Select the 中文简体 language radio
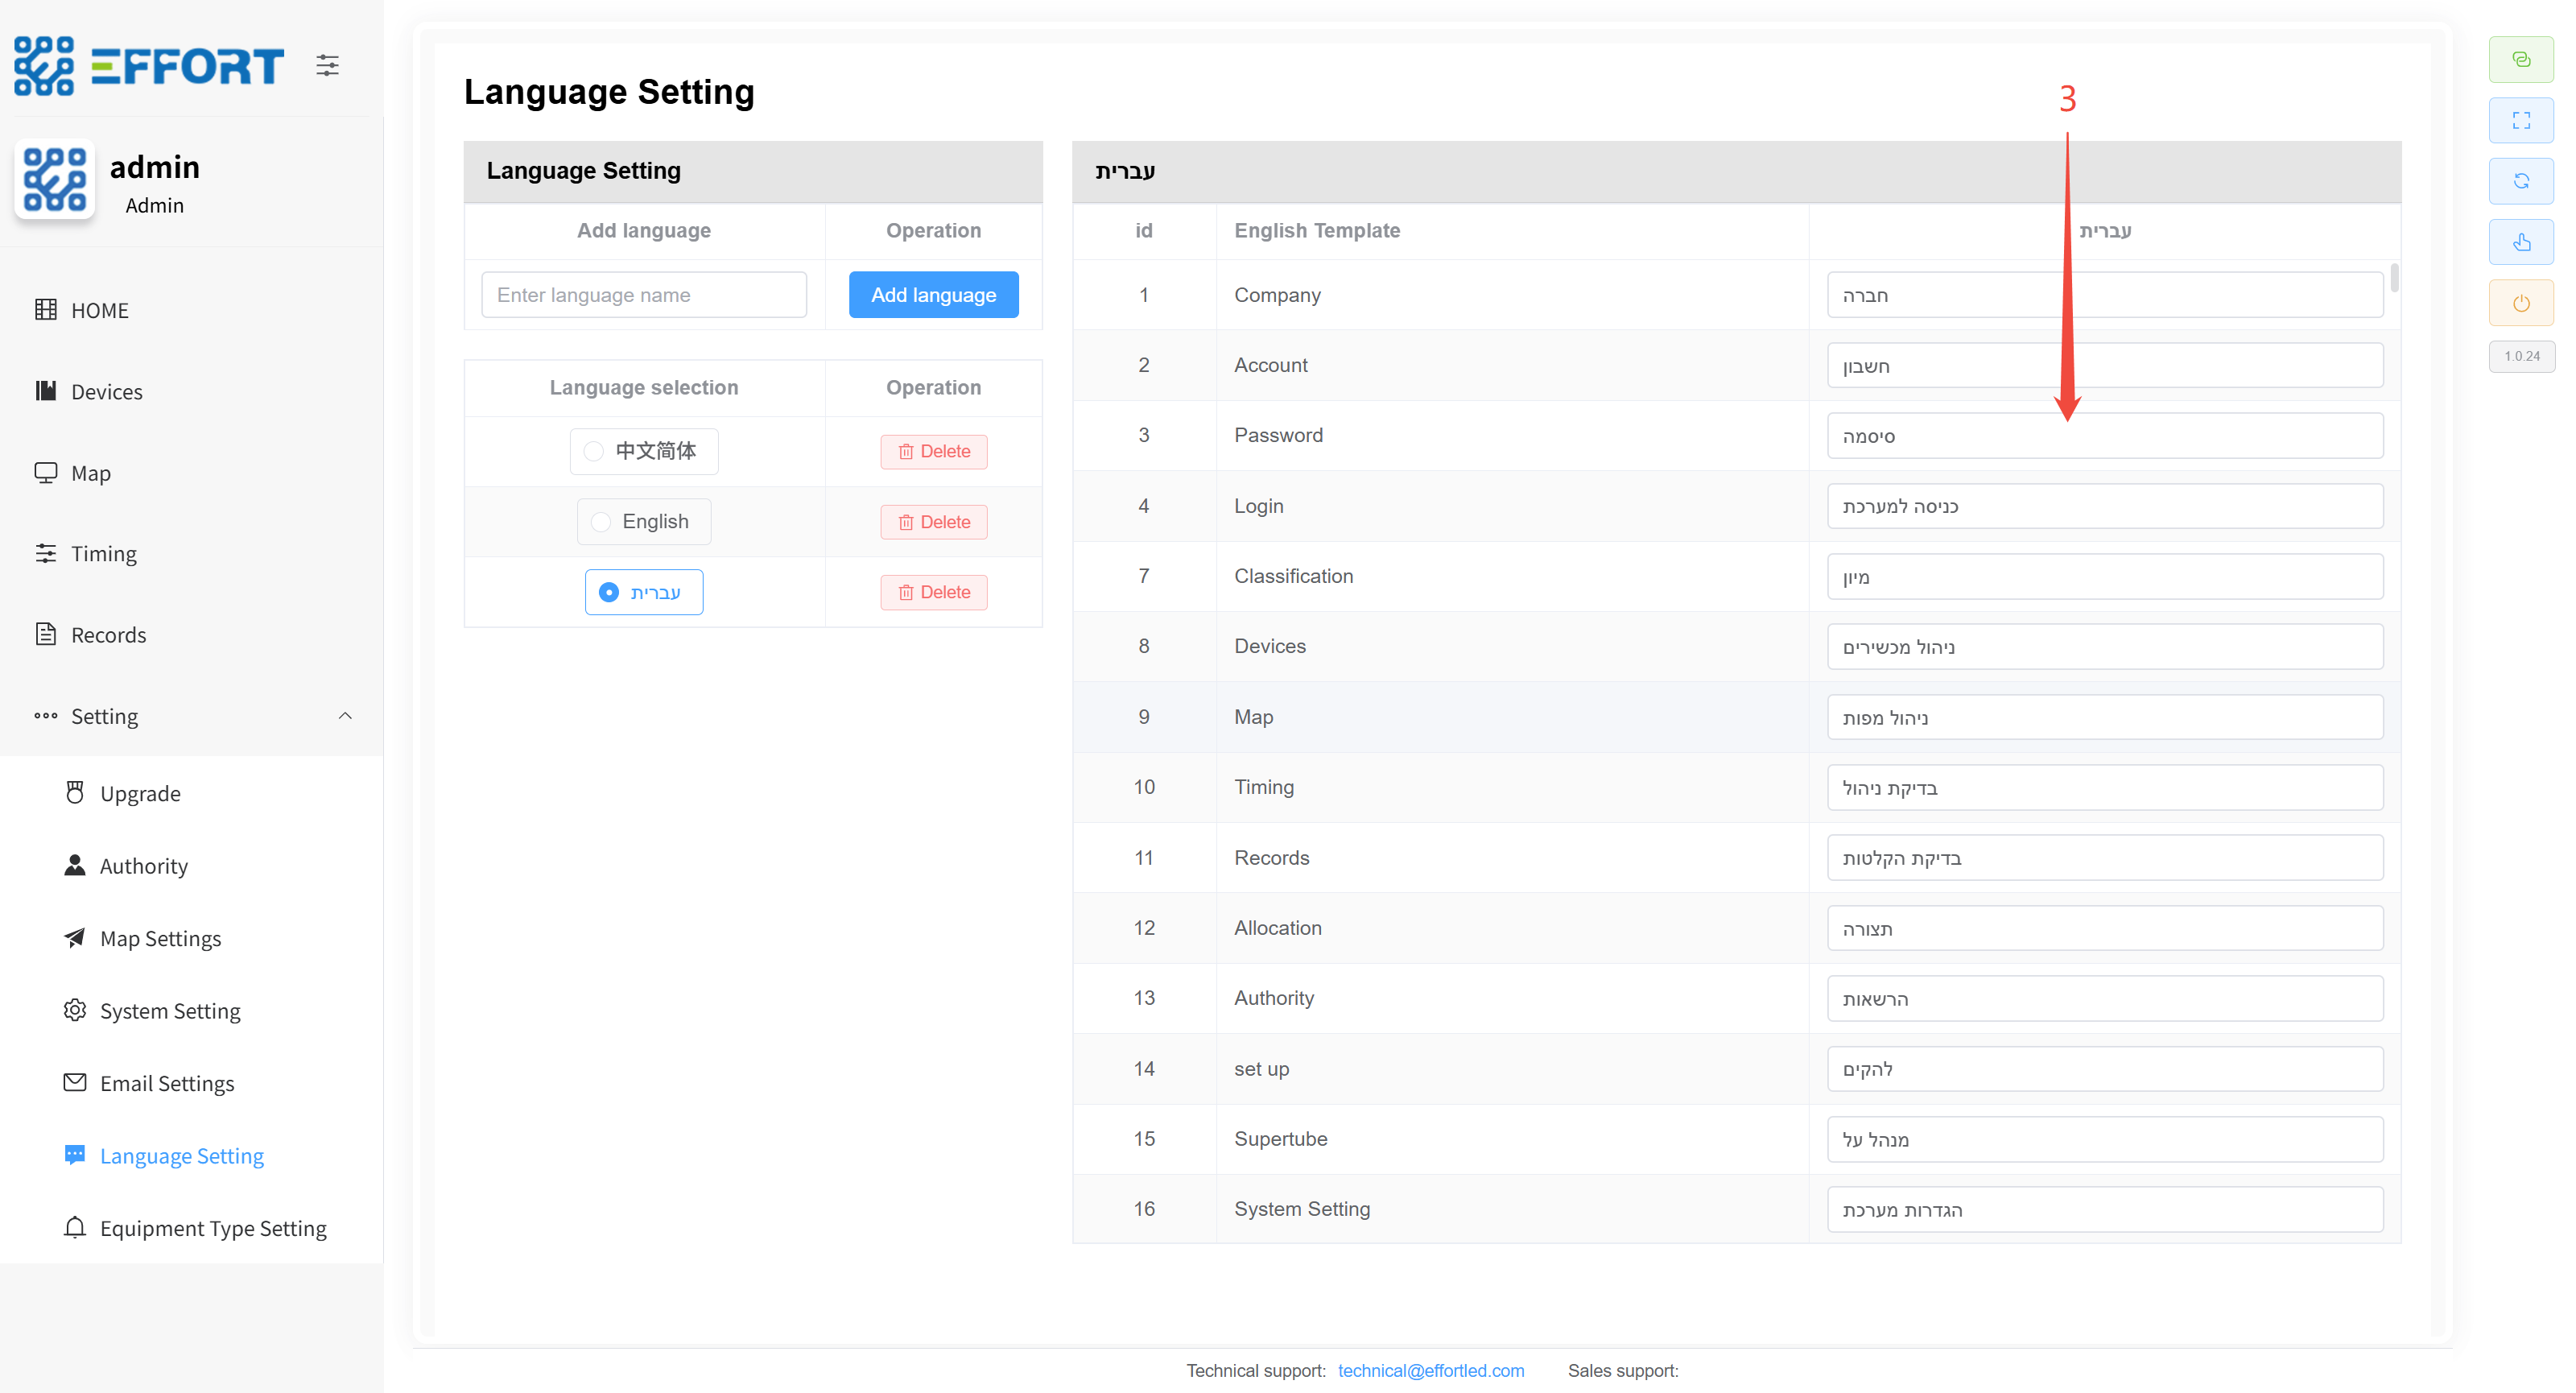The width and height of the screenshot is (2576, 1393). [594, 451]
